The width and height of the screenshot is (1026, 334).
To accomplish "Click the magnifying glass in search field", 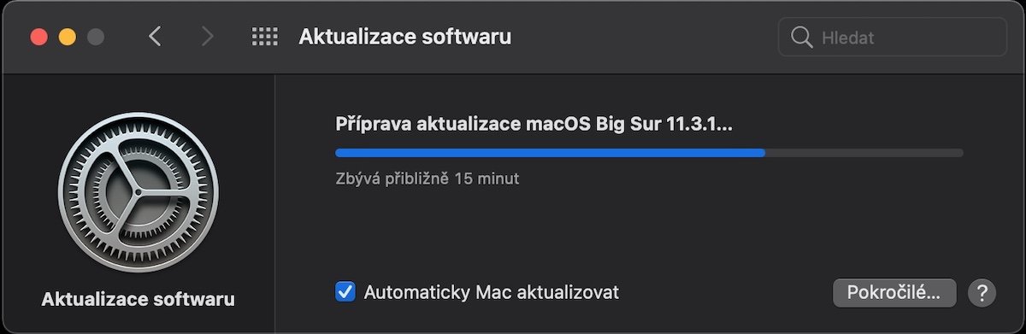I will click(x=801, y=38).
